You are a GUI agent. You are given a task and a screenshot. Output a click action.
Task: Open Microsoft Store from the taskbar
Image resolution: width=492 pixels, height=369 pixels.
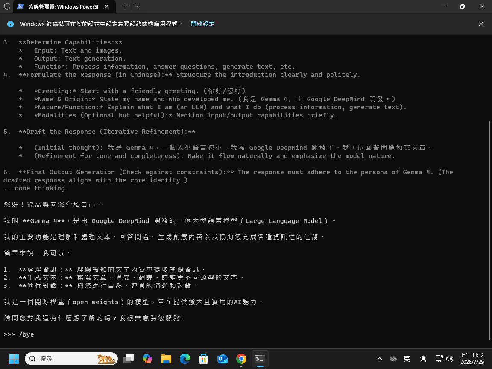point(204,359)
